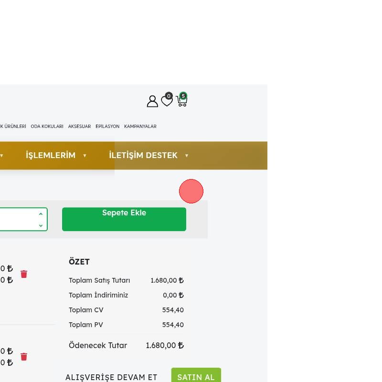The width and height of the screenshot is (382, 382).
Task: Browse the AKSESUAR category
Action: (x=79, y=127)
